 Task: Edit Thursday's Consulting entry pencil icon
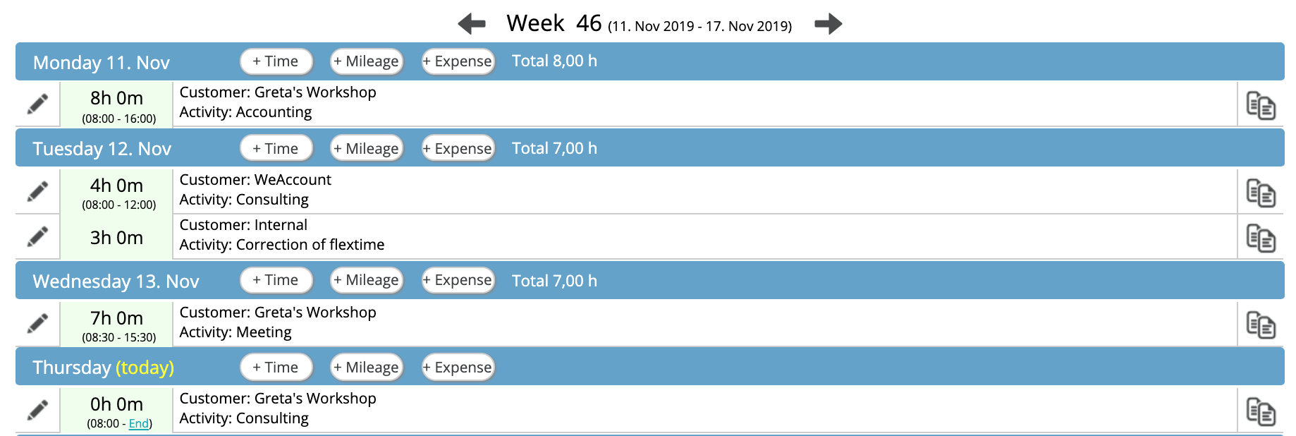point(38,410)
